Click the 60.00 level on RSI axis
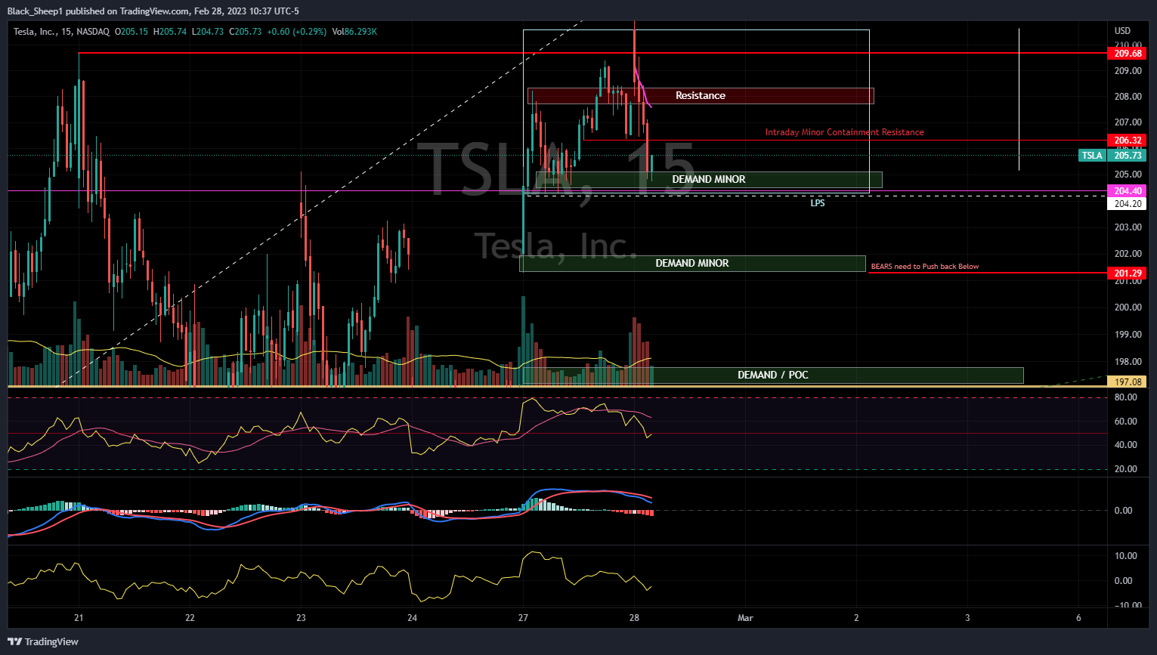The image size is (1157, 655). [1125, 422]
